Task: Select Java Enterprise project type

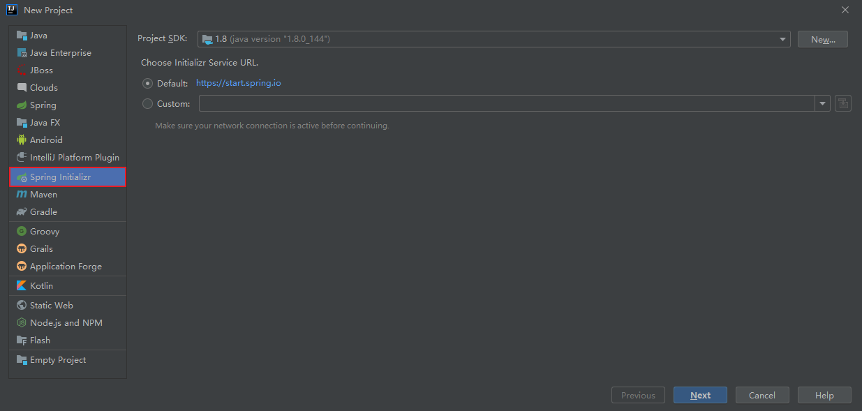Action: click(x=68, y=52)
